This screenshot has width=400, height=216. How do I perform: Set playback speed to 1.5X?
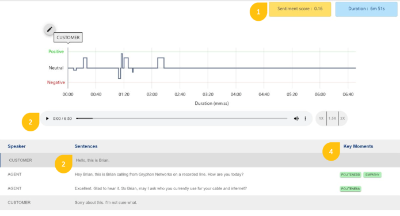333,119
